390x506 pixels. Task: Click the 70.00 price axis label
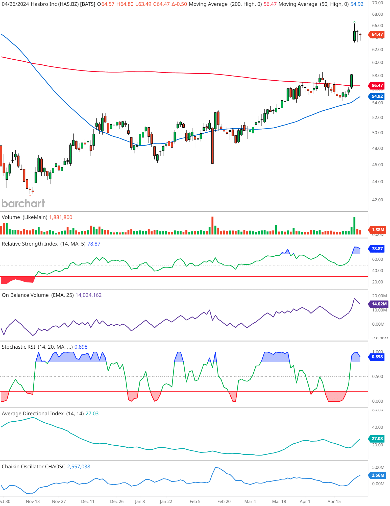[377, 3]
